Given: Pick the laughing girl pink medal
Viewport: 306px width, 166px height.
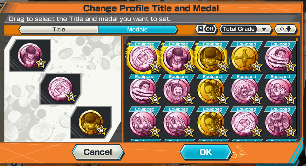Looking at the screenshot, I should (x=177, y=91).
